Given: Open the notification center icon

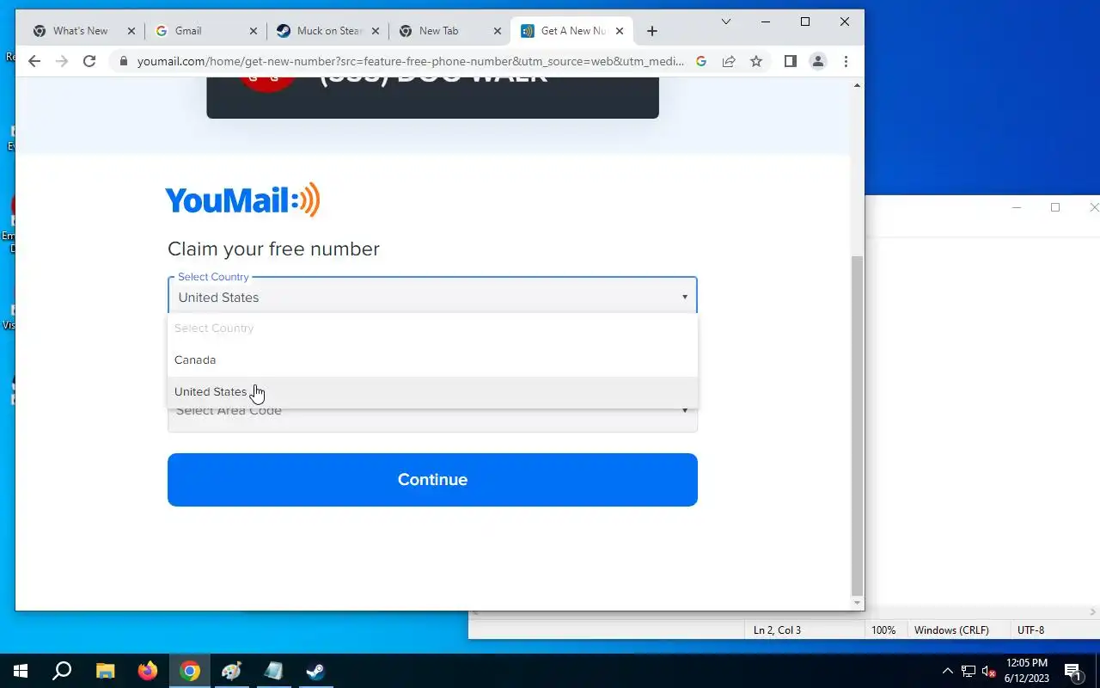Looking at the screenshot, I should coord(1072,671).
